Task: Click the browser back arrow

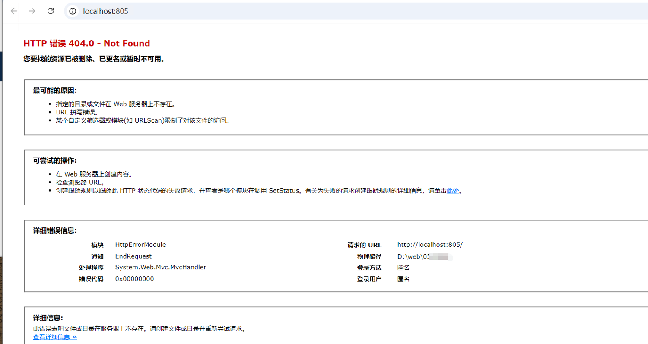Action: point(14,11)
